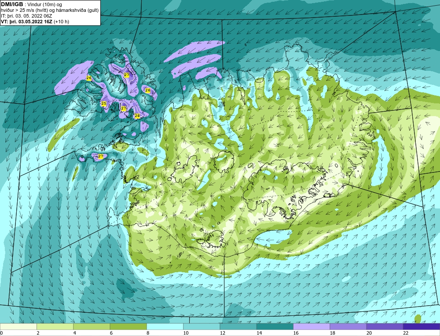Pick the medium purple 18–20 m/s legend swatch
Viewport: 440px width, 336px height.
(x=348, y=326)
